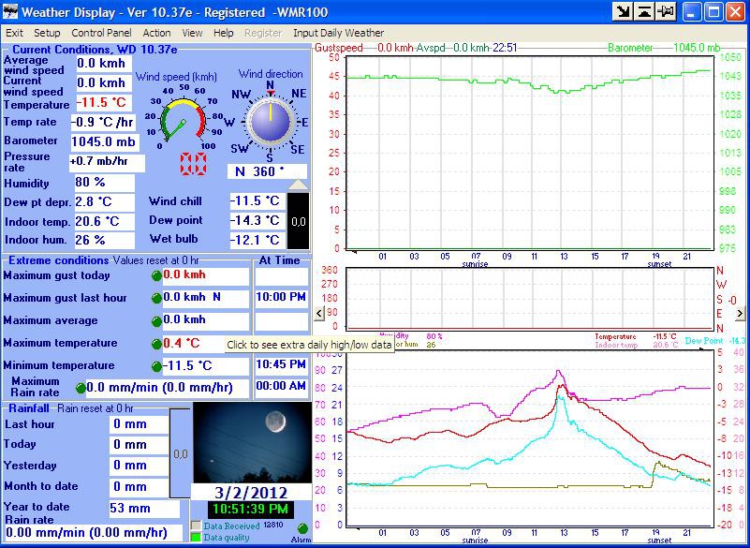The height and width of the screenshot is (548, 750).
Task: Open the Setup menu
Action: click(47, 33)
